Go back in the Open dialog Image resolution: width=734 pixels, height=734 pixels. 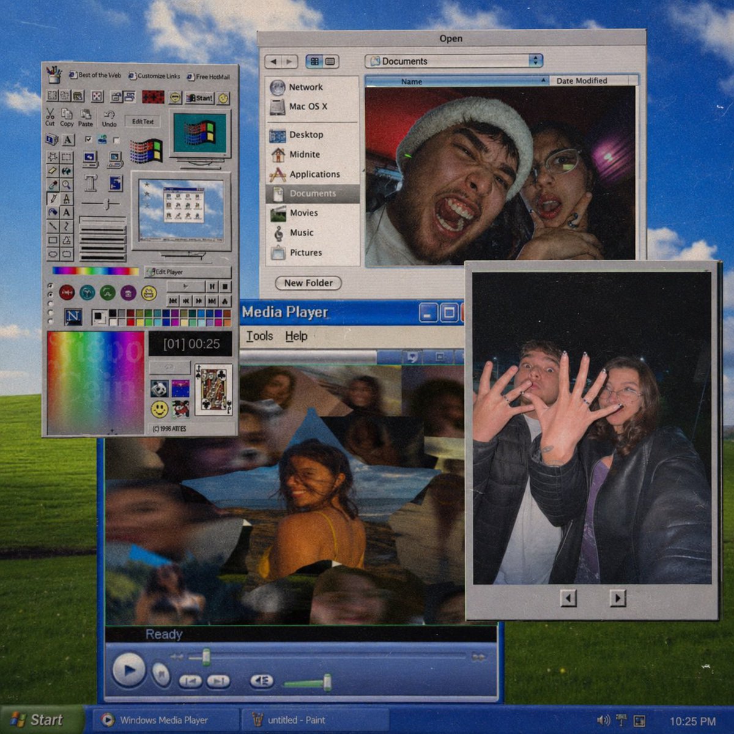pos(273,61)
